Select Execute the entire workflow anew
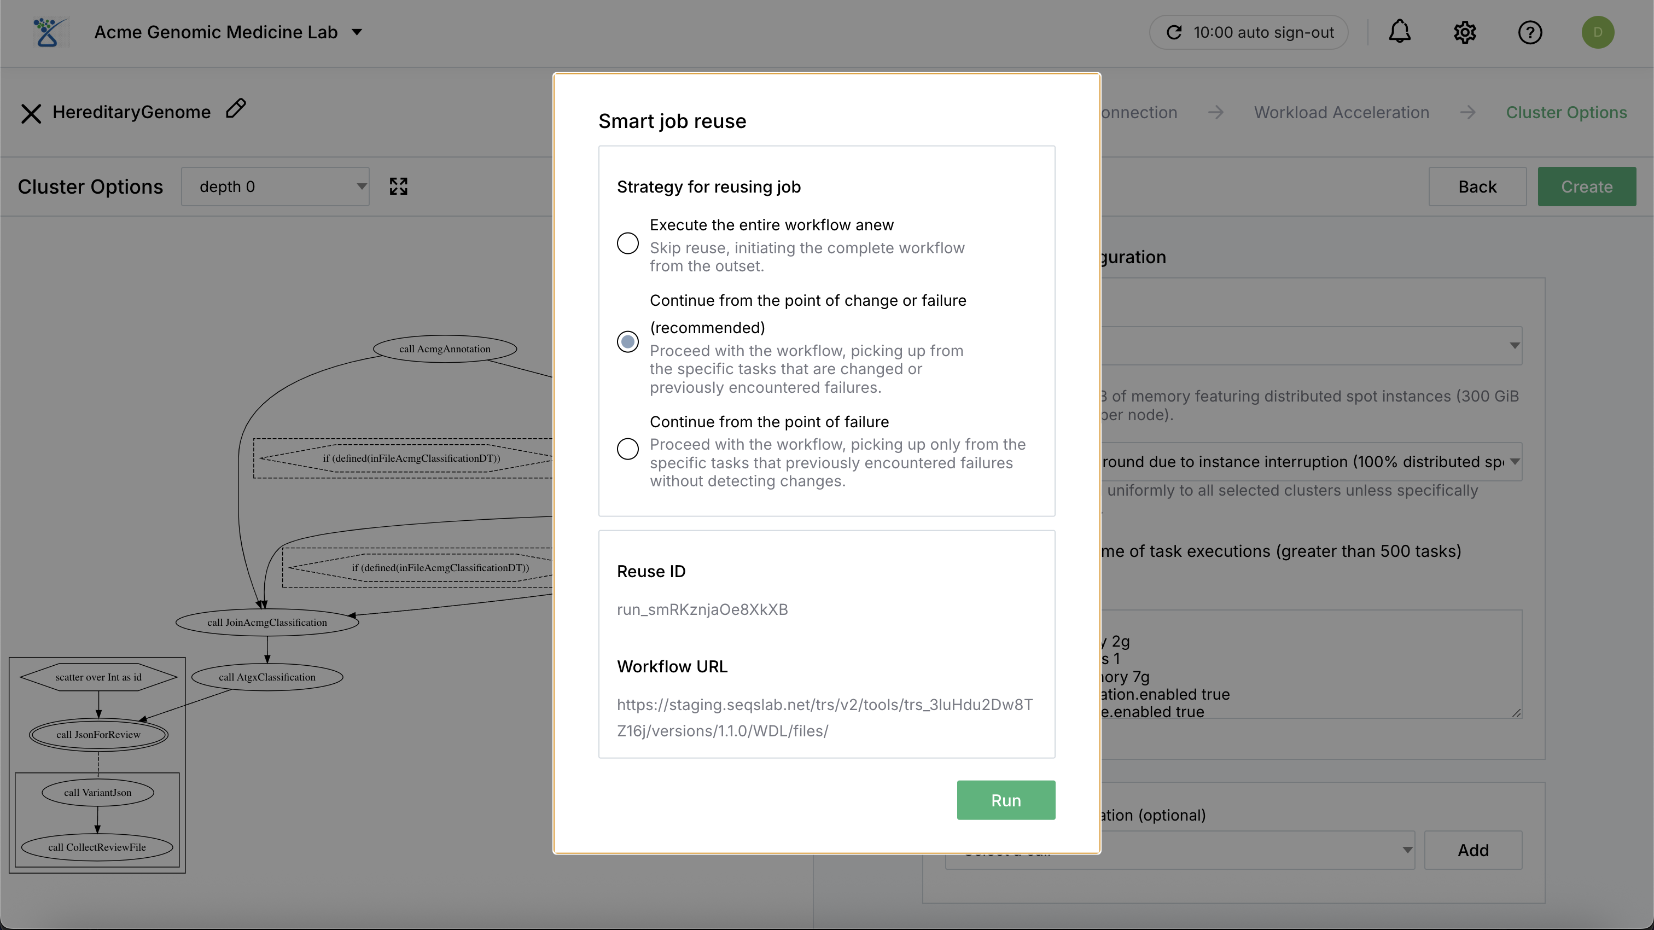The width and height of the screenshot is (1654, 930). [627, 243]
